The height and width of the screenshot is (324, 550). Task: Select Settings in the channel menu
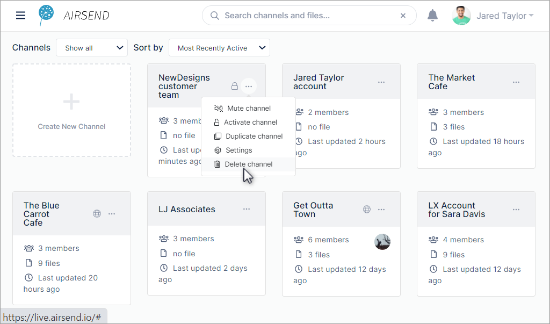(x=248, y=150)
